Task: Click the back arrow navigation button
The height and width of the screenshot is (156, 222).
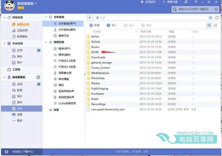Action: [90, 18]
